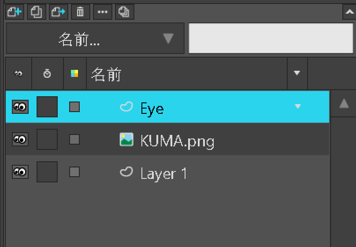Click the Layer Comps stacked-pages icon
356x247 pixels.
[125, 12]
